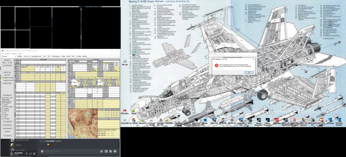Toggle the Heading checkbox
Viewport: 346px width, 157px height.
[3, 108]
